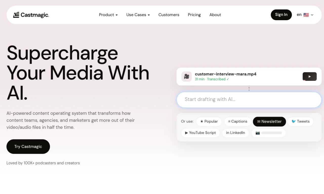Image resolution: width=324 pixels, height=194 pixels.
Task: Choose the LinkedIn preset chip
Action: (x=235, y=133)
